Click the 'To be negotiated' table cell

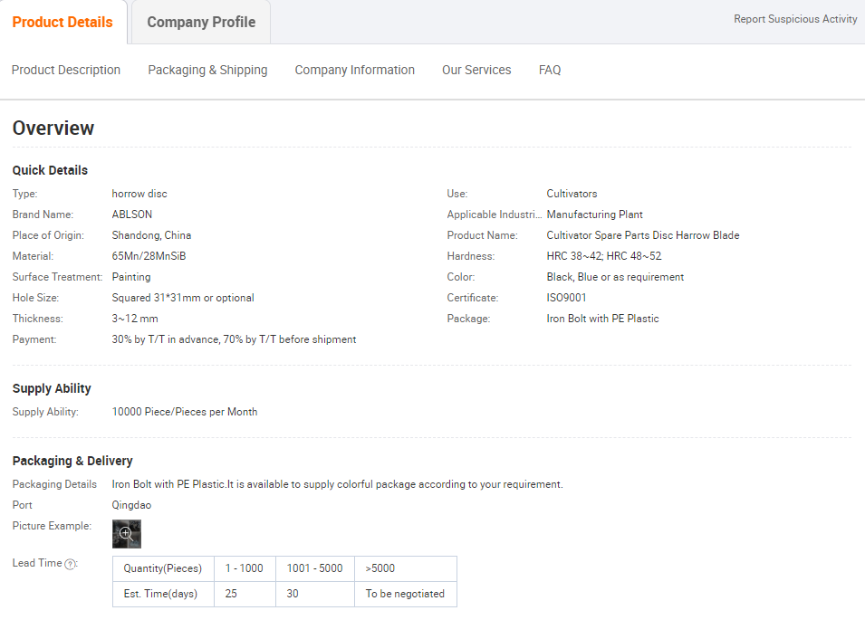coord(405,594)
